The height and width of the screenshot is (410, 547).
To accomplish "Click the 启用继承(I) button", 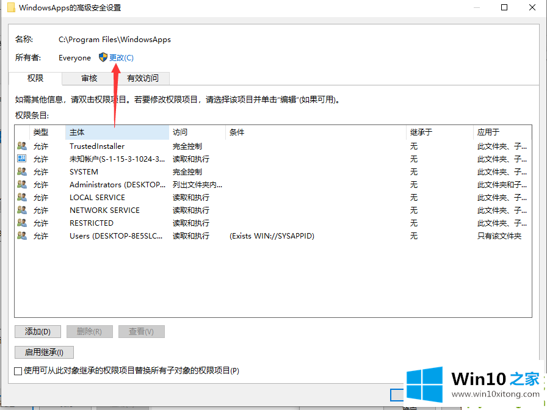I will click(x=44, y=353).
